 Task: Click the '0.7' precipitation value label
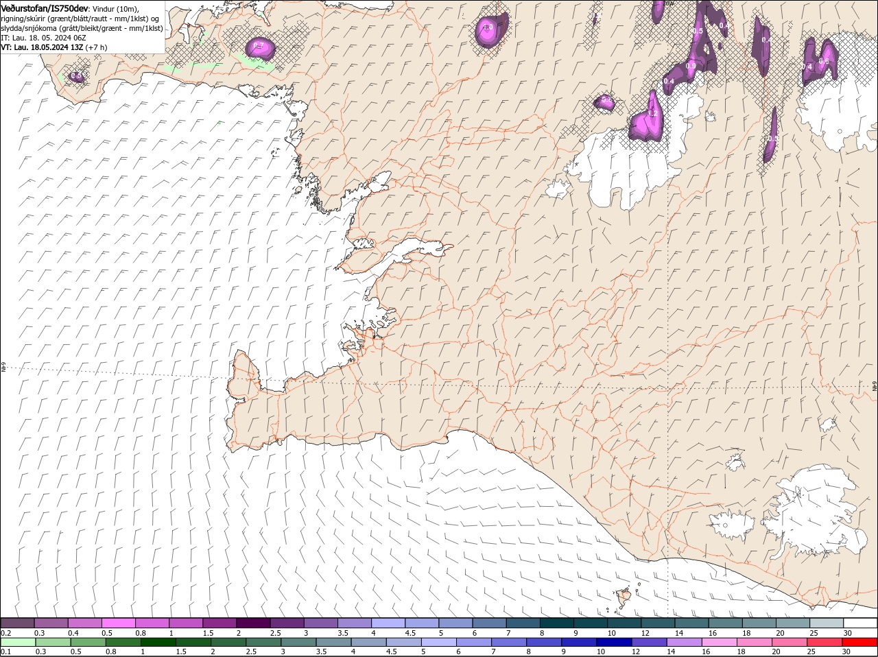point(259,46)
